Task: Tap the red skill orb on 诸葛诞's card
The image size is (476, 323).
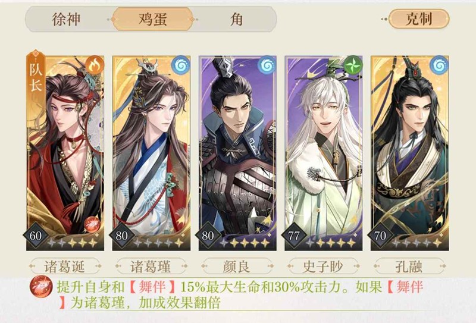Action: coord(92,225)
